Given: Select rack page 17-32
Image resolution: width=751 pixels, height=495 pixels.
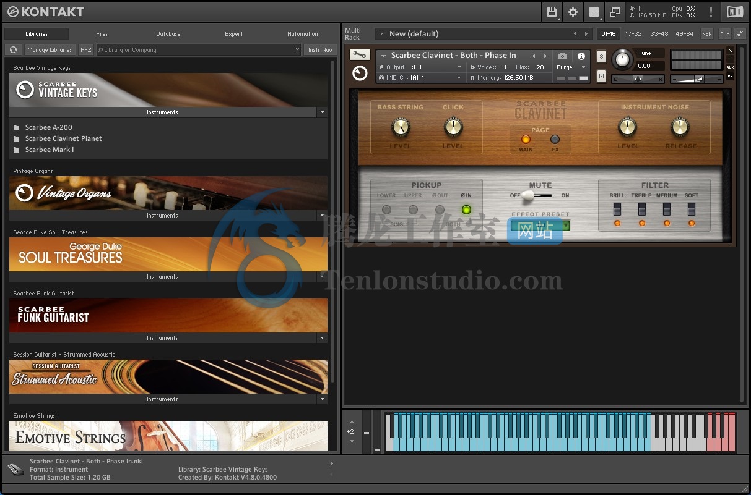Looking at the screenshot, I should click(x=633, y=34).
